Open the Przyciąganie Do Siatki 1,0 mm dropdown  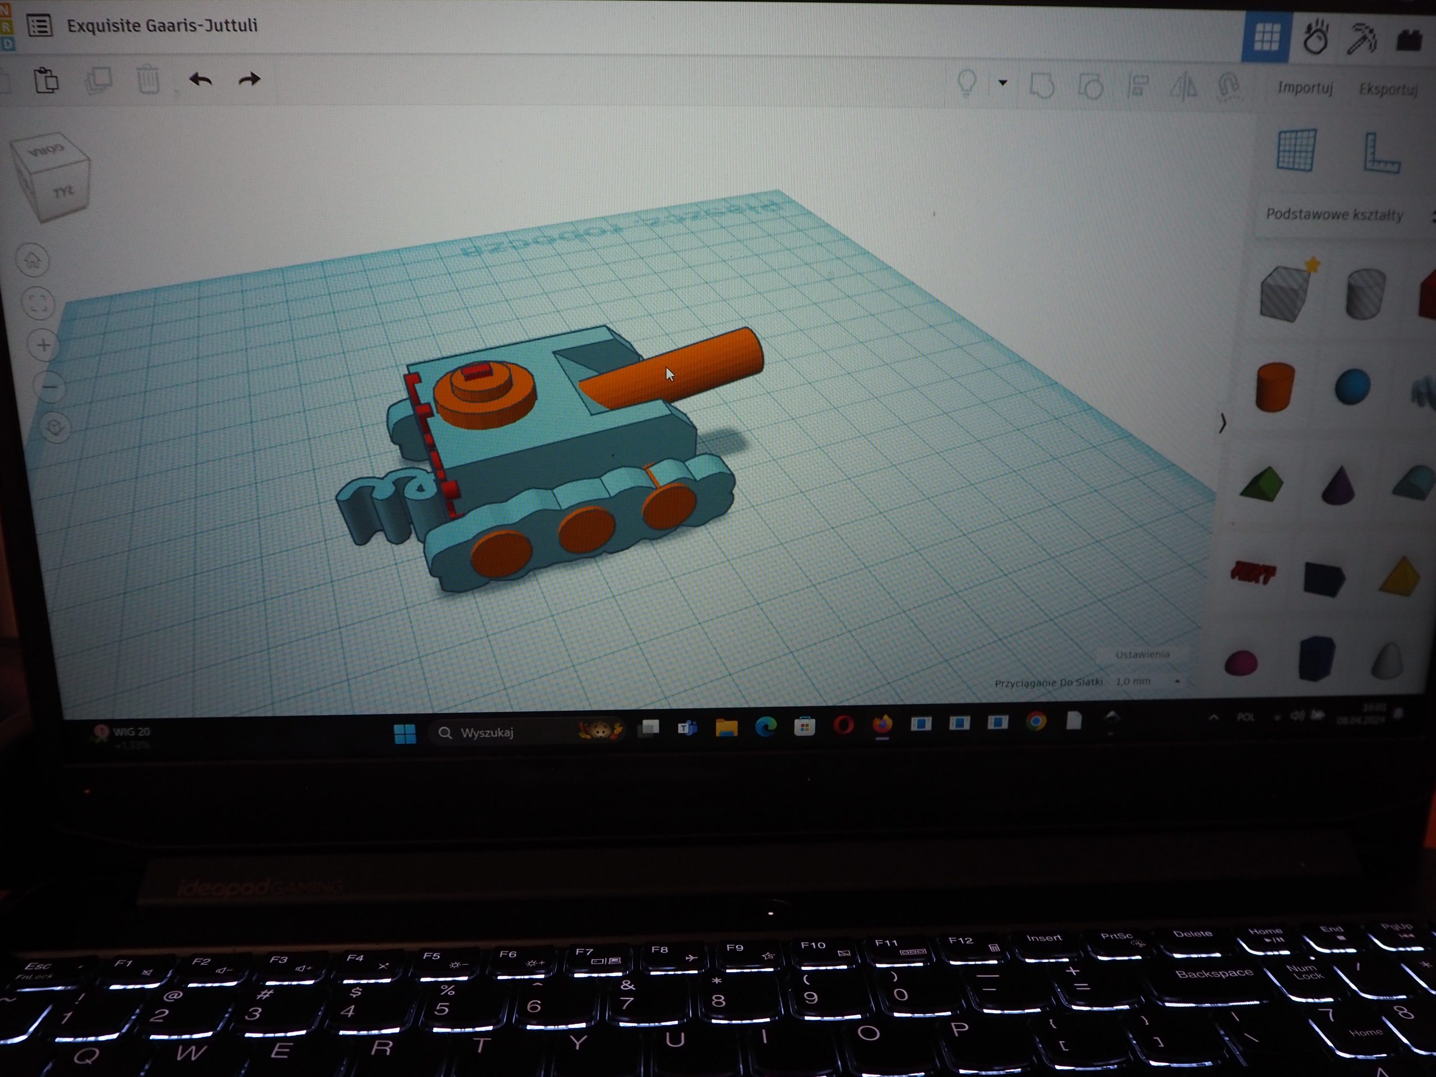[x=1148, y=681]
